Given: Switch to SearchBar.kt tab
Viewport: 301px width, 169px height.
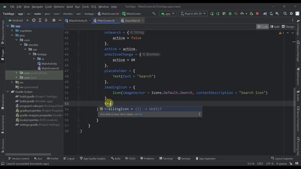Looking at the screenshot, I should [x=132, y=21].
